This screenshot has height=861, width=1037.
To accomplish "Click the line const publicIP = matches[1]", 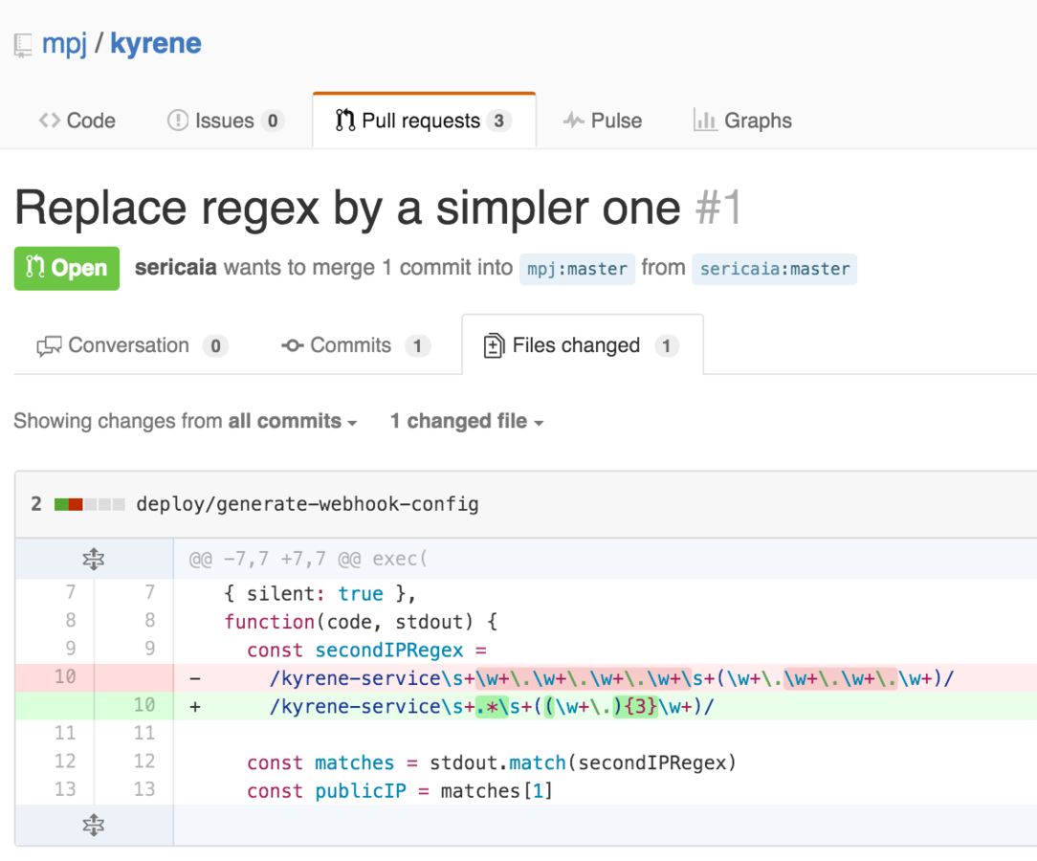I will tap(400, 791).
